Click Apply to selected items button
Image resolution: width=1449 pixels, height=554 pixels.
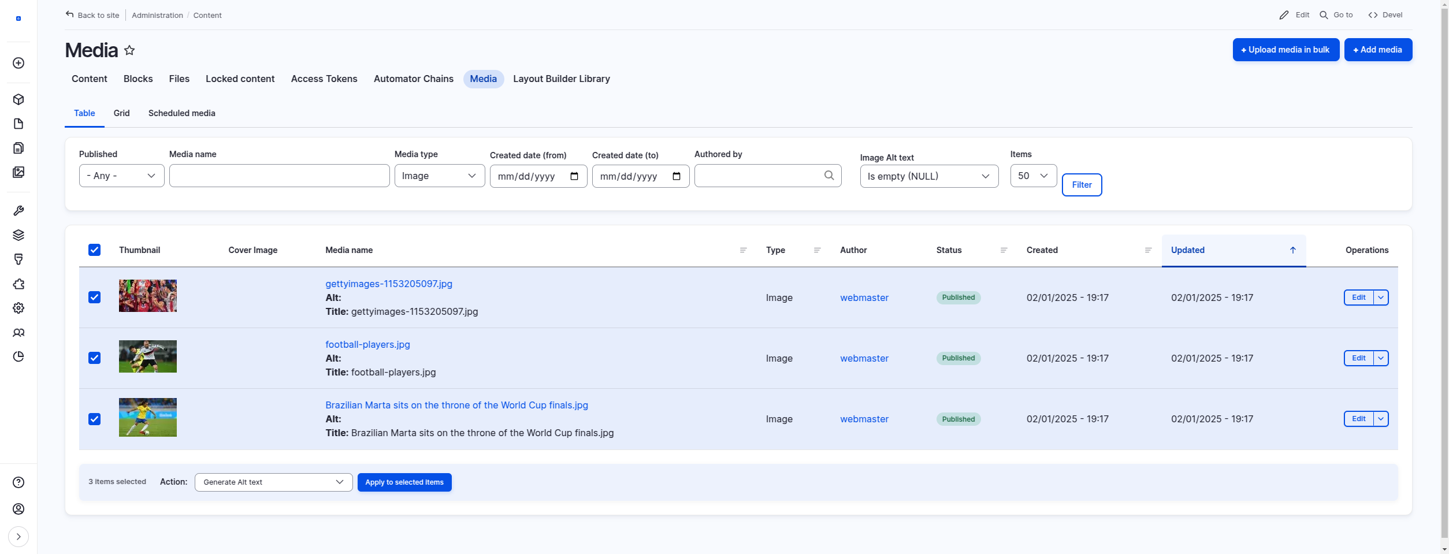click(x=404, y=482)
